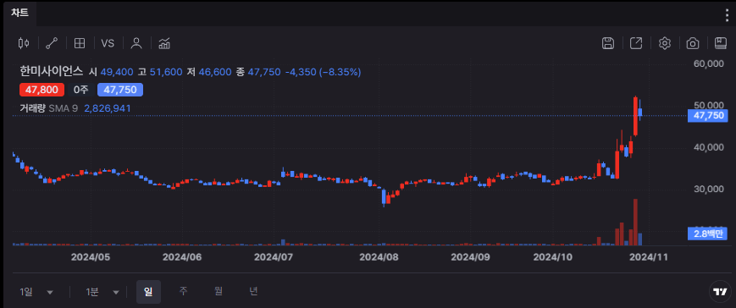Open chart in a new window icon
The height and width of the screenshot is (308, 736).
coord(636,43)
